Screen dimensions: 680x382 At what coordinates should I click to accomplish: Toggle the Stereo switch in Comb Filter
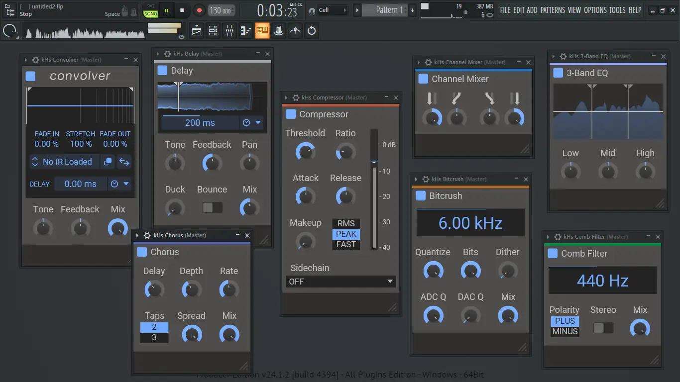coord(603,328)
